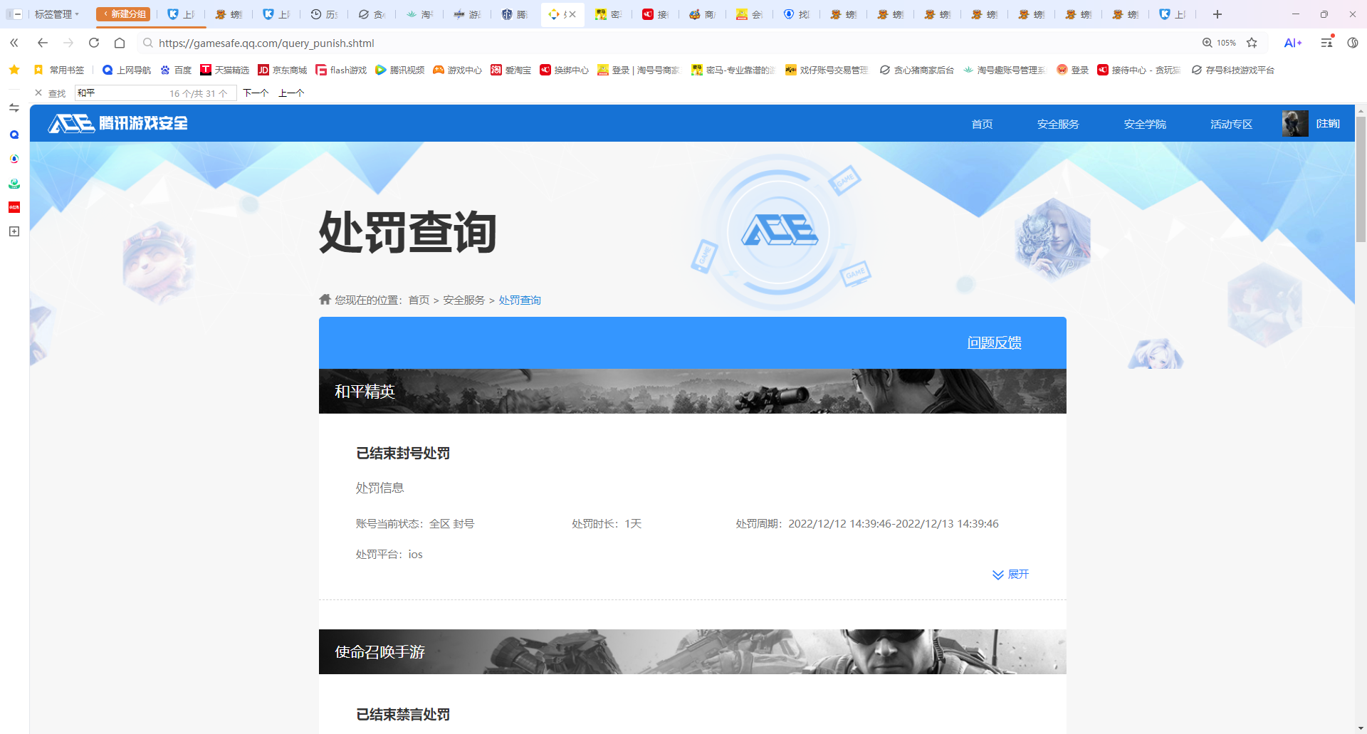The height and width of the screenshot is (734, 1367).
Task: Open the reading list icon near the address bar
Action: (x=1326, y=43)
